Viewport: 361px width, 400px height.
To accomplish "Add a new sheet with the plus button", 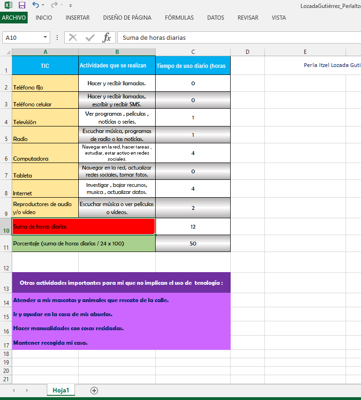I will point(94,391).
